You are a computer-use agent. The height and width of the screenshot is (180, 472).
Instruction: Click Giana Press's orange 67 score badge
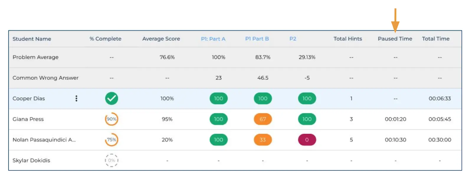tap(263, 119)
